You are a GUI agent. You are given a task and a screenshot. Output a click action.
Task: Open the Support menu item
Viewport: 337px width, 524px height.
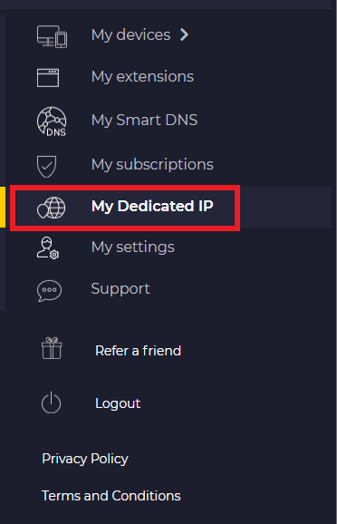point(120,288)
